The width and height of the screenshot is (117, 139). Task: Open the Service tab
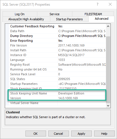tap(55, 14)
